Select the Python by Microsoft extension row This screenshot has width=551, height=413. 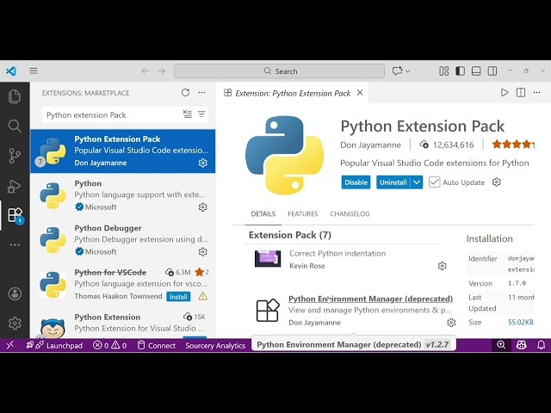tap(122, 195)
